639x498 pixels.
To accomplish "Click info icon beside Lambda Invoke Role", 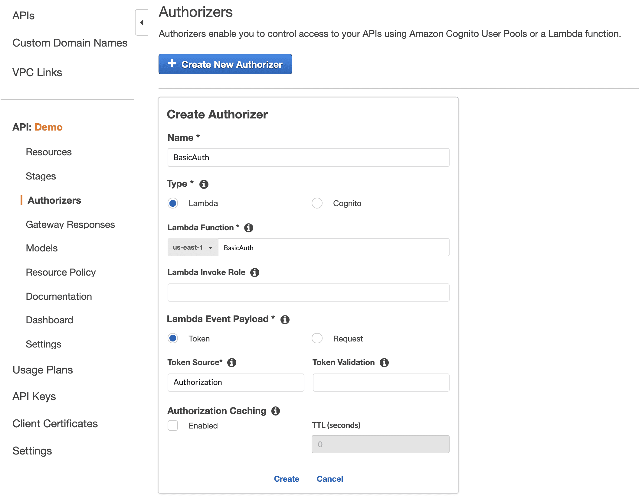I will (254, 272).
